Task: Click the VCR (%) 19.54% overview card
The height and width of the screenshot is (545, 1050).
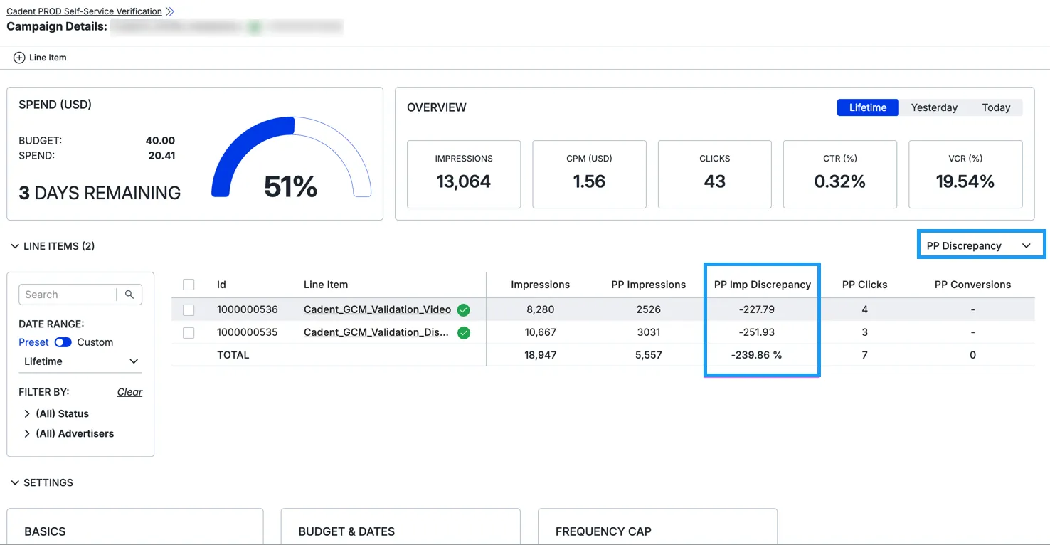Action: point(965,174)
